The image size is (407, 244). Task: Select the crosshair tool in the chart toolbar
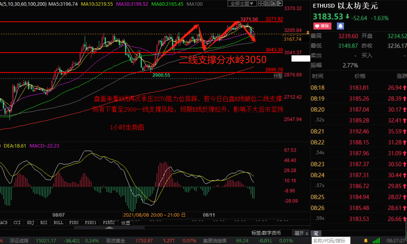click(x=260, y=3)
